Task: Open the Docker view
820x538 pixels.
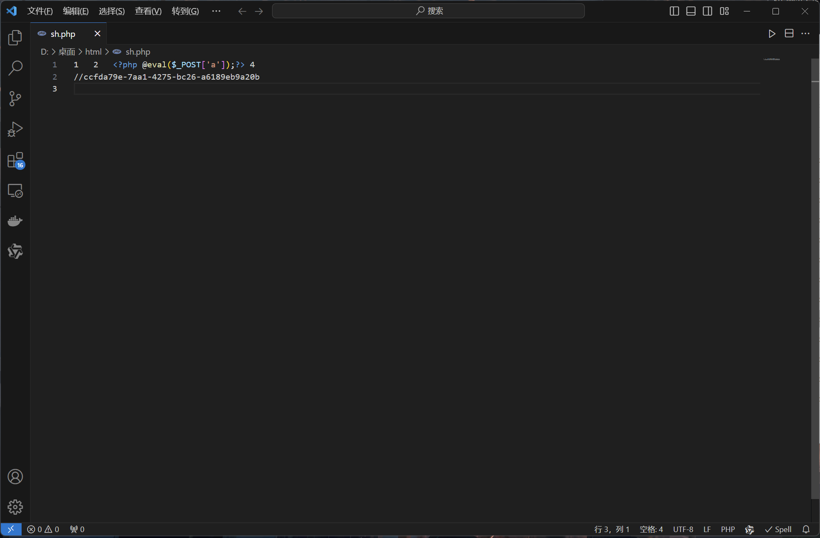Action: tap(15, 221)
